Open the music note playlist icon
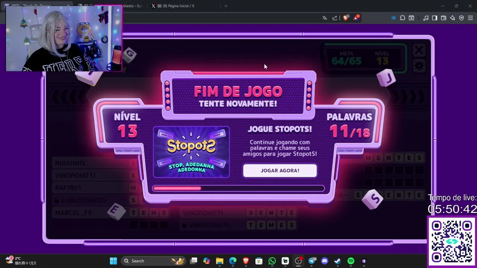The height and width of the screenshot is (268, 477). point(426,18)
